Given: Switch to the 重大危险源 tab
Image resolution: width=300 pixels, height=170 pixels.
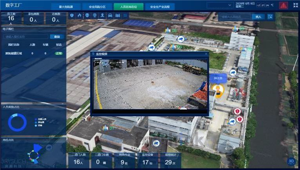Looking at the screenshot, I should (66, 7).
